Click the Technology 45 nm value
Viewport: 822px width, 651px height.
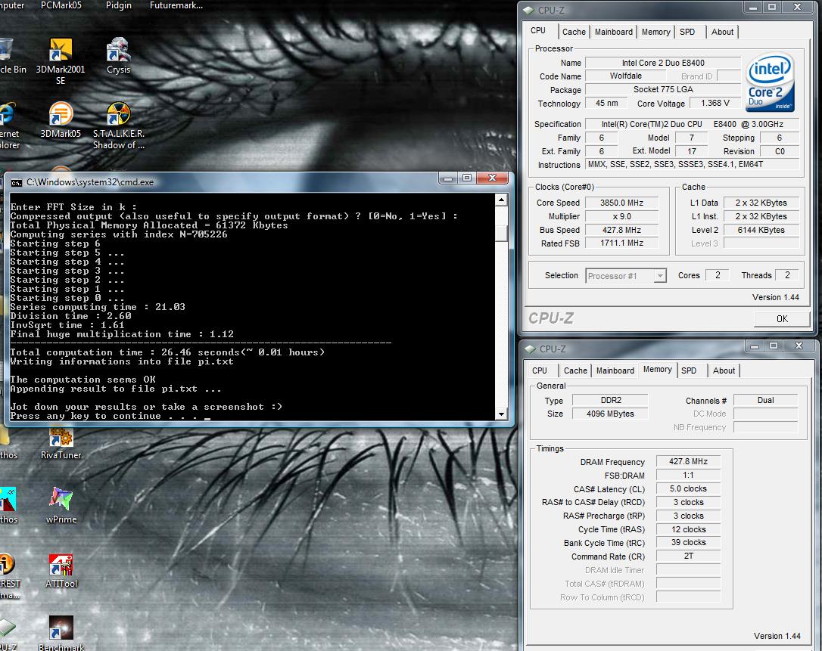(606, 103)
